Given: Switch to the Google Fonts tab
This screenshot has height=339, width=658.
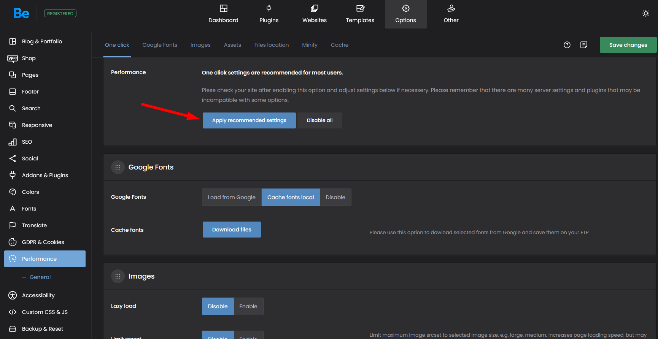Looking at the screenshot, I should pos(160,45).
